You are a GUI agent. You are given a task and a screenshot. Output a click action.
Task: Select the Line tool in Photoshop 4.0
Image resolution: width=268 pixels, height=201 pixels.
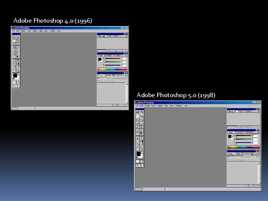[15, 64]
